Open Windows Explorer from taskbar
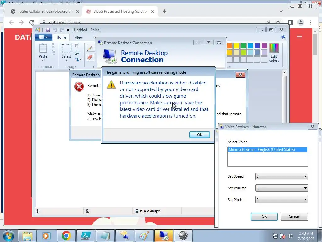This screenshot has height=242, width=322. point(27,236)
